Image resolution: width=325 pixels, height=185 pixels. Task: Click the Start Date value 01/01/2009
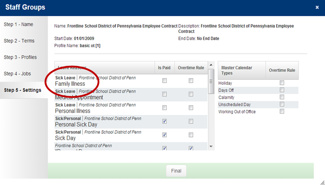(84, 39)
